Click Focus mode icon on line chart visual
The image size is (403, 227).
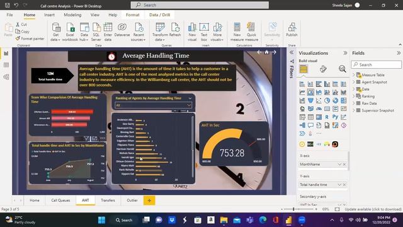[x=94, y=139]
